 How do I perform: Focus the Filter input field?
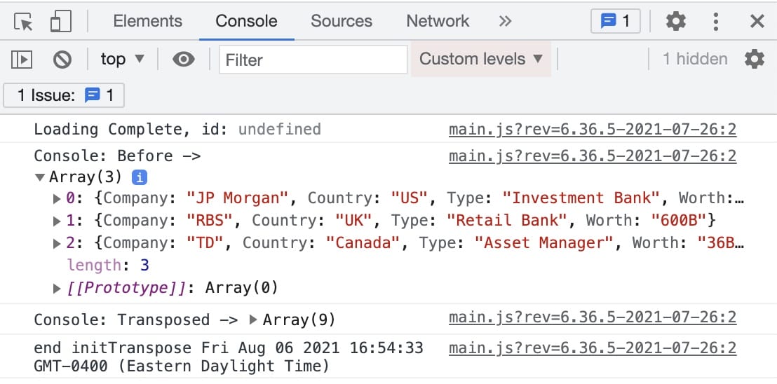pyautogui.click(x=313, y=60)
